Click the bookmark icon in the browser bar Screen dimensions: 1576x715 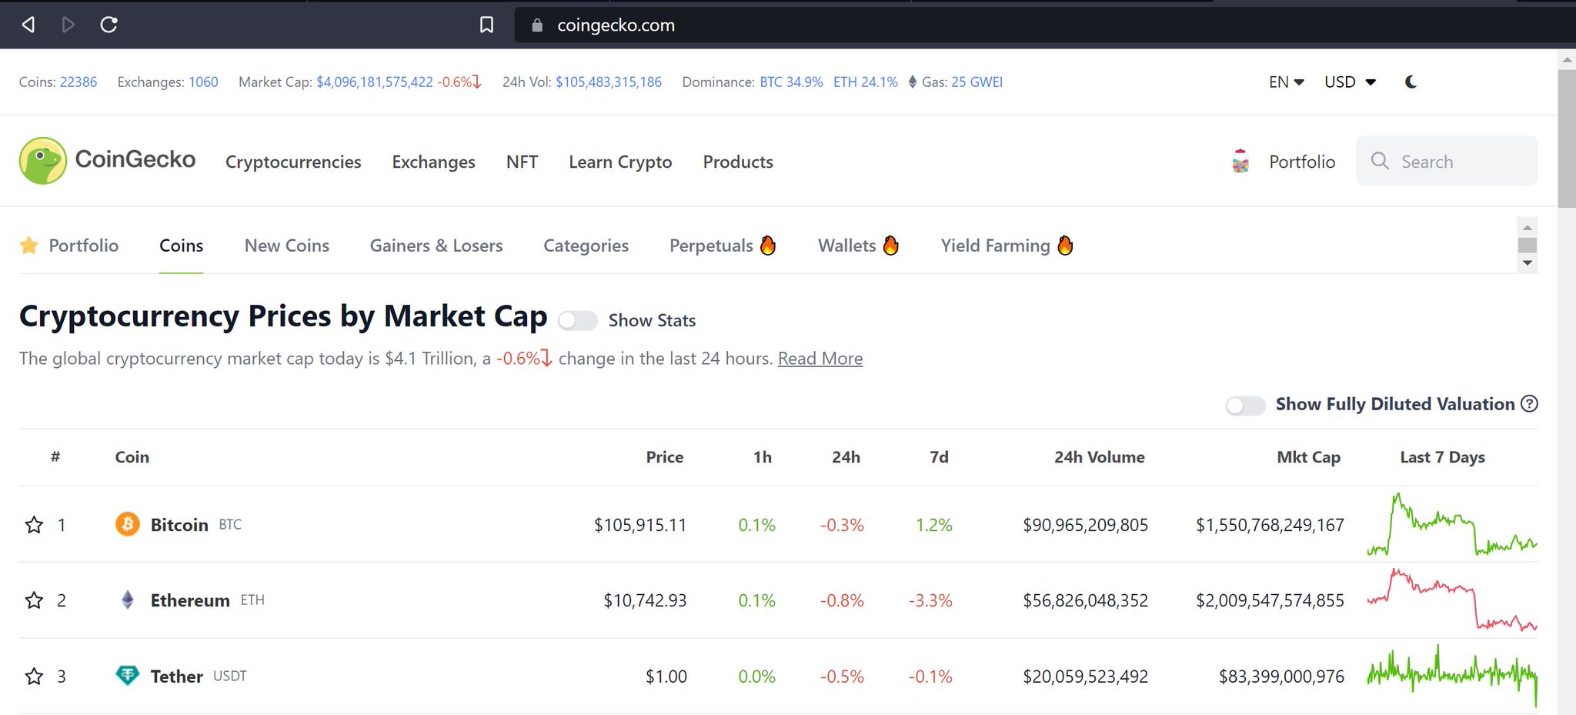[x=486, y=25]
